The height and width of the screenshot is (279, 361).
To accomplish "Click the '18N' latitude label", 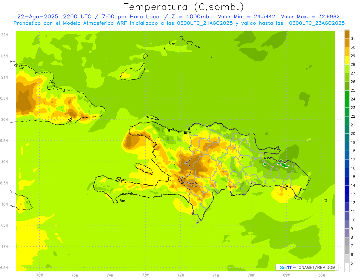I will coord(5,204).
